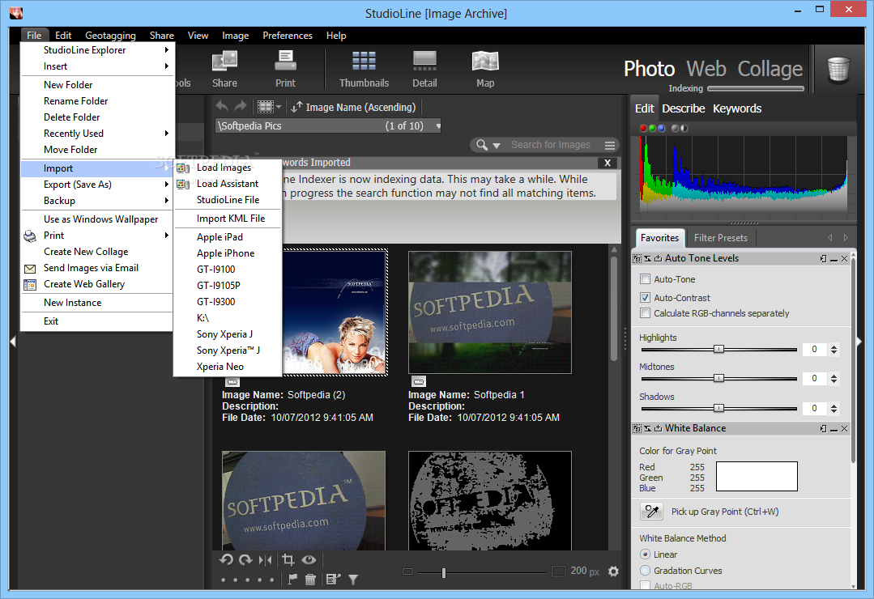Expand the StudioLine Explorer submenu

[x=97, y=50]
